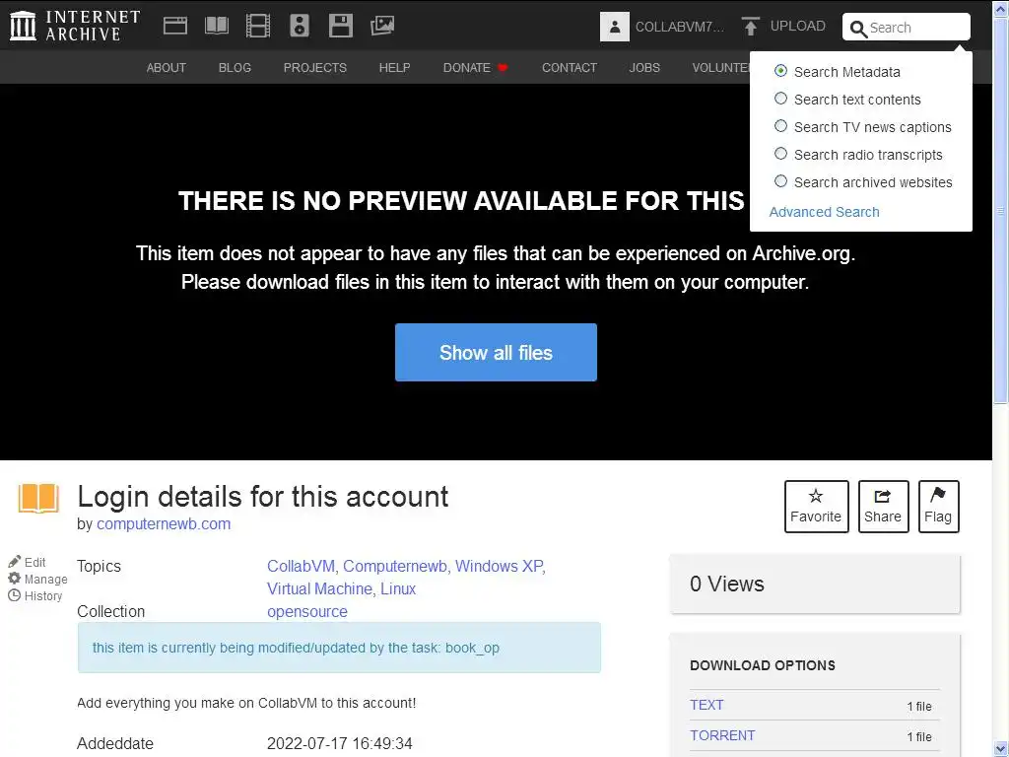Click the Edit pencil link
Screen dimensions: 1009x757
tap(27, 562)
